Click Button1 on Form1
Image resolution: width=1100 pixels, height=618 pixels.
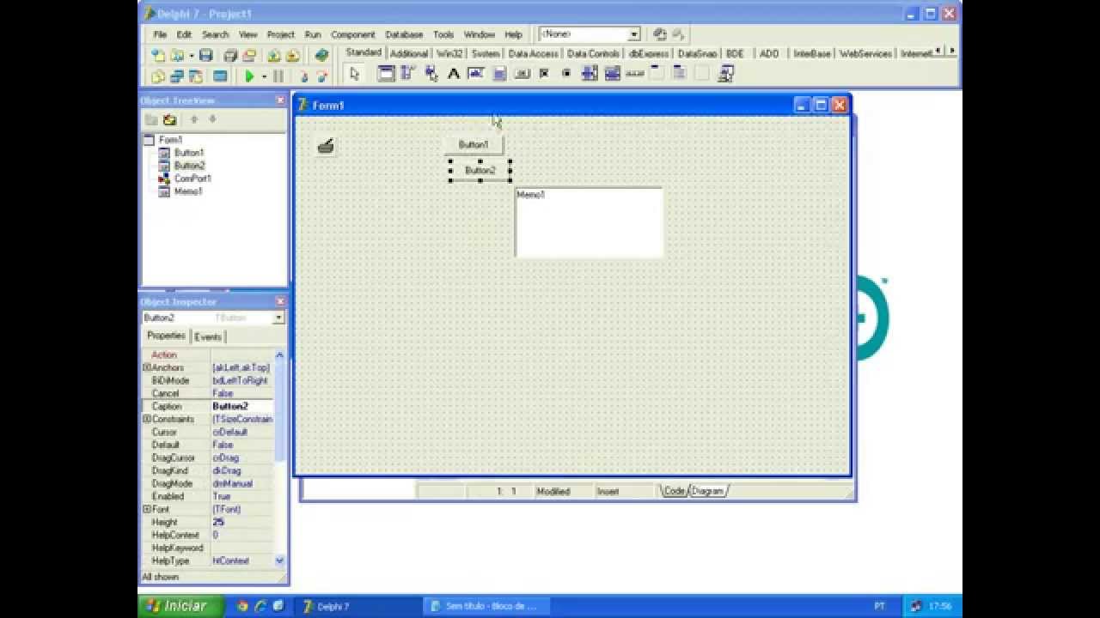(x=474, y=144)
